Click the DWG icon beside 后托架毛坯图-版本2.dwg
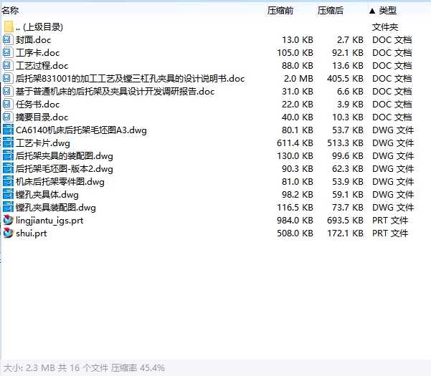 (8, 168)
